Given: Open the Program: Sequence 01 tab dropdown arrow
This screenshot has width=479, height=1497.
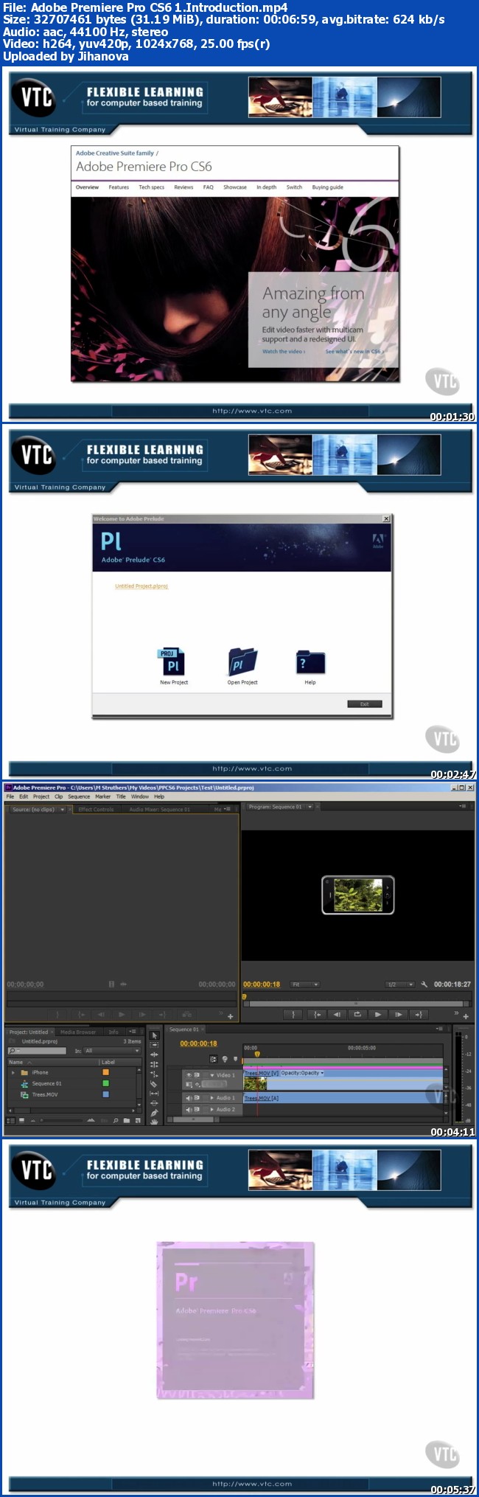Looking at the screenshot, I should (310, 807).
